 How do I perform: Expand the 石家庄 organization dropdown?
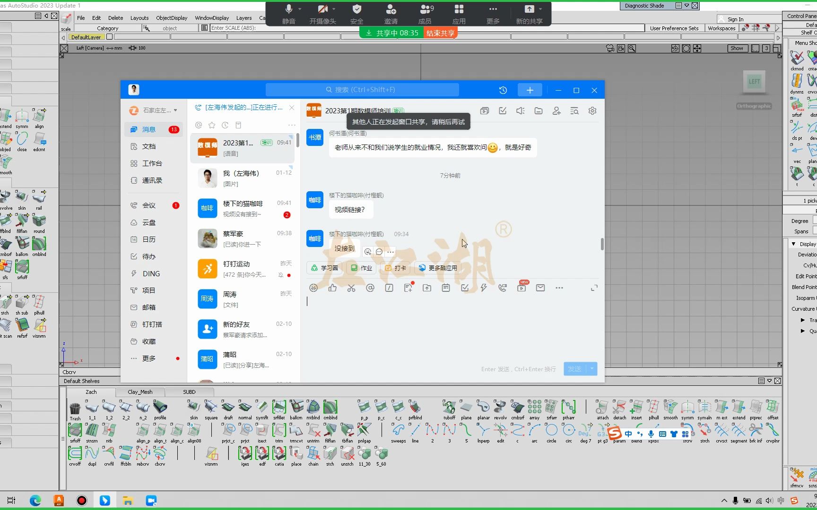175,110
